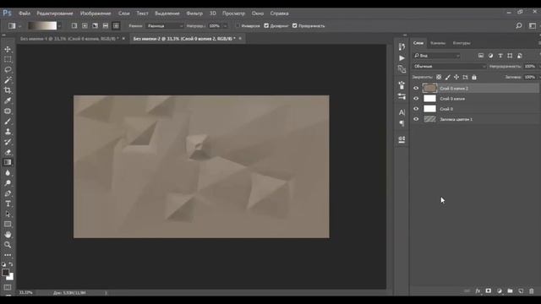This screenshot has height=304, width=541.
Task: Open gradient opacity dropdown arrow
Action: pos(226,26)
